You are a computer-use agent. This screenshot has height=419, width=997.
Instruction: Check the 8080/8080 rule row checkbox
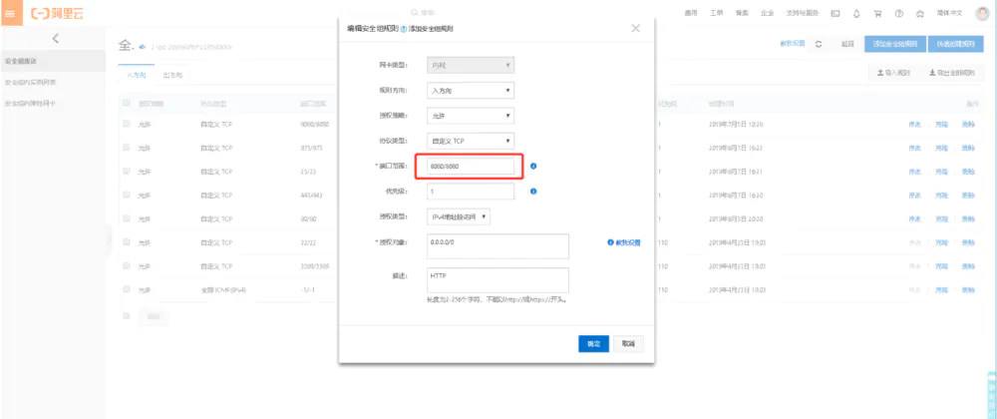(x=126, y=124)
